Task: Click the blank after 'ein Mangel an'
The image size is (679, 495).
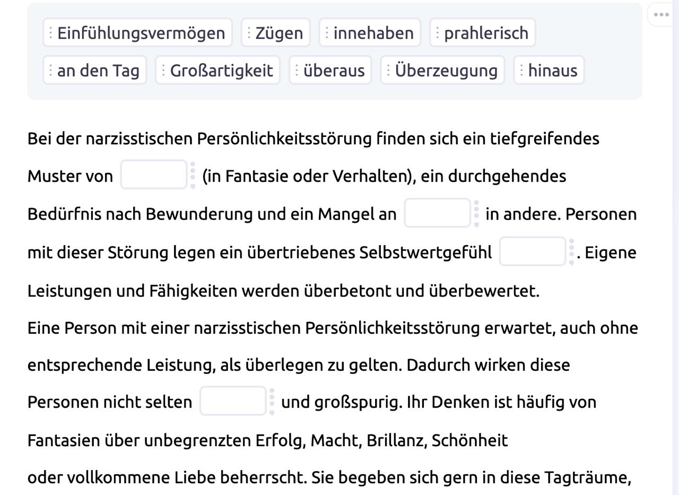Action: pos(438,213)
